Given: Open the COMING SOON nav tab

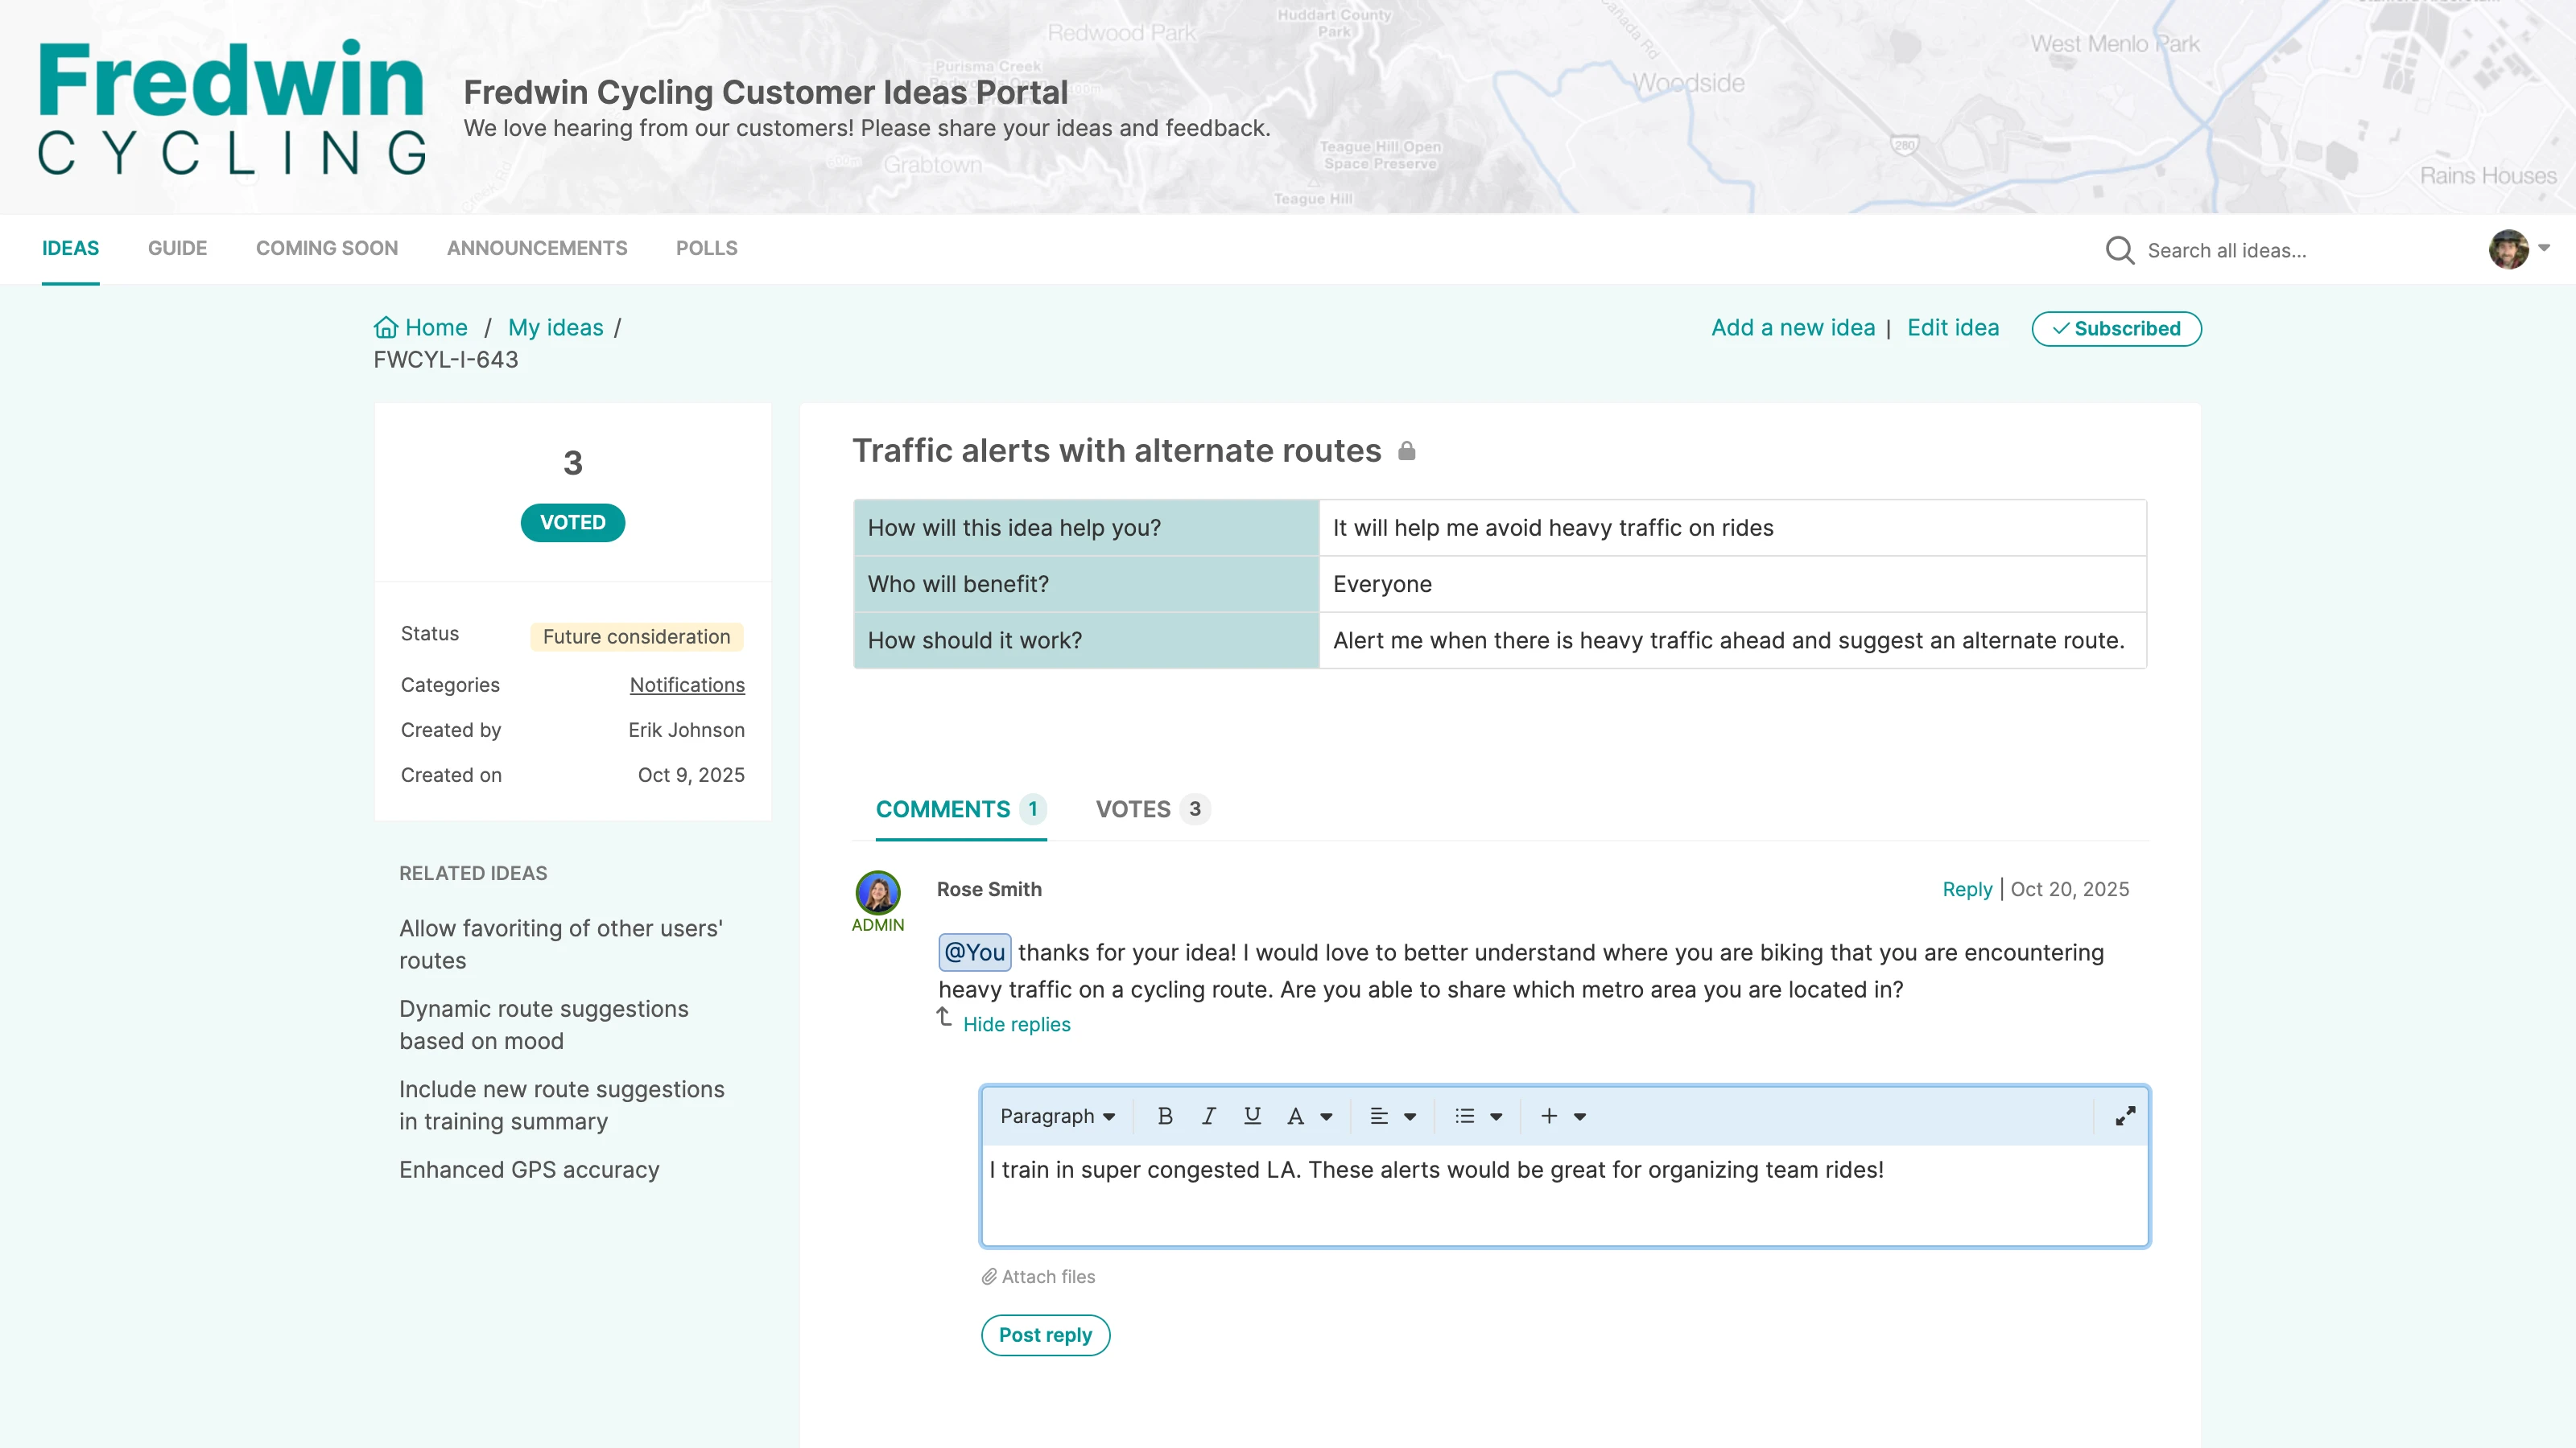Looking at the screenshot, I should [x=326, y=248].
